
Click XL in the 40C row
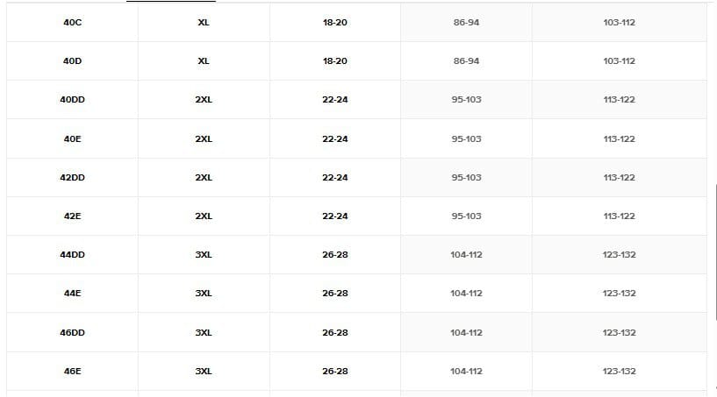pos(204,22)
